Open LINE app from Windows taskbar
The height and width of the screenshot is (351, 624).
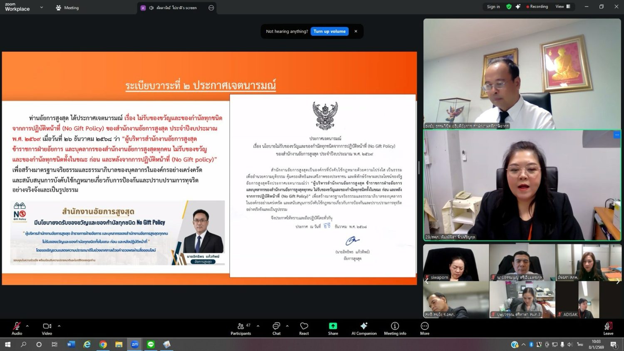151,344
